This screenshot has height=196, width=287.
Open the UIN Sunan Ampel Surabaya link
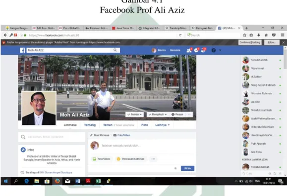pos(56,172)
